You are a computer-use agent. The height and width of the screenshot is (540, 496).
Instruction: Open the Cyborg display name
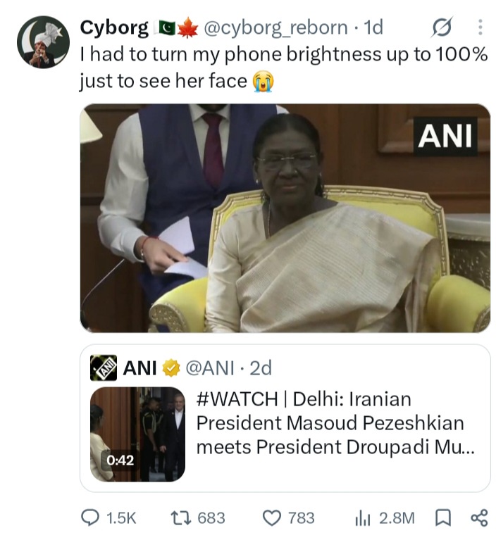click(114, 27)
